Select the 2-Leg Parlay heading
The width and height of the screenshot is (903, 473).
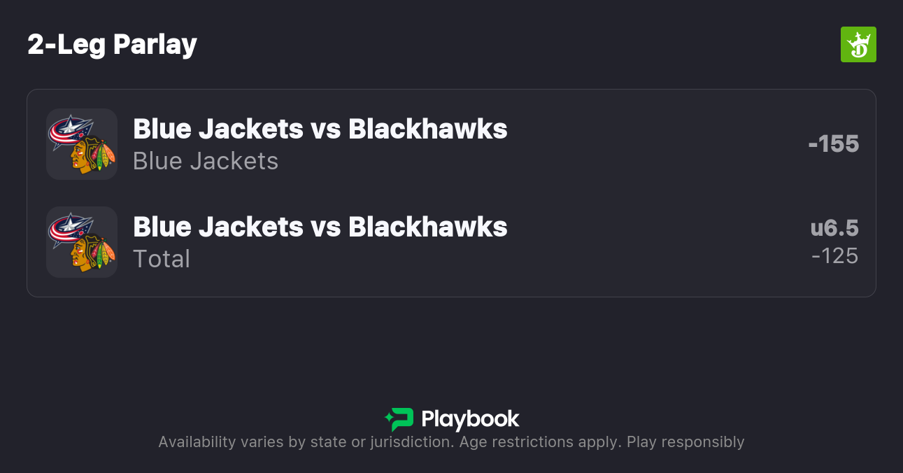pos(113,45)
